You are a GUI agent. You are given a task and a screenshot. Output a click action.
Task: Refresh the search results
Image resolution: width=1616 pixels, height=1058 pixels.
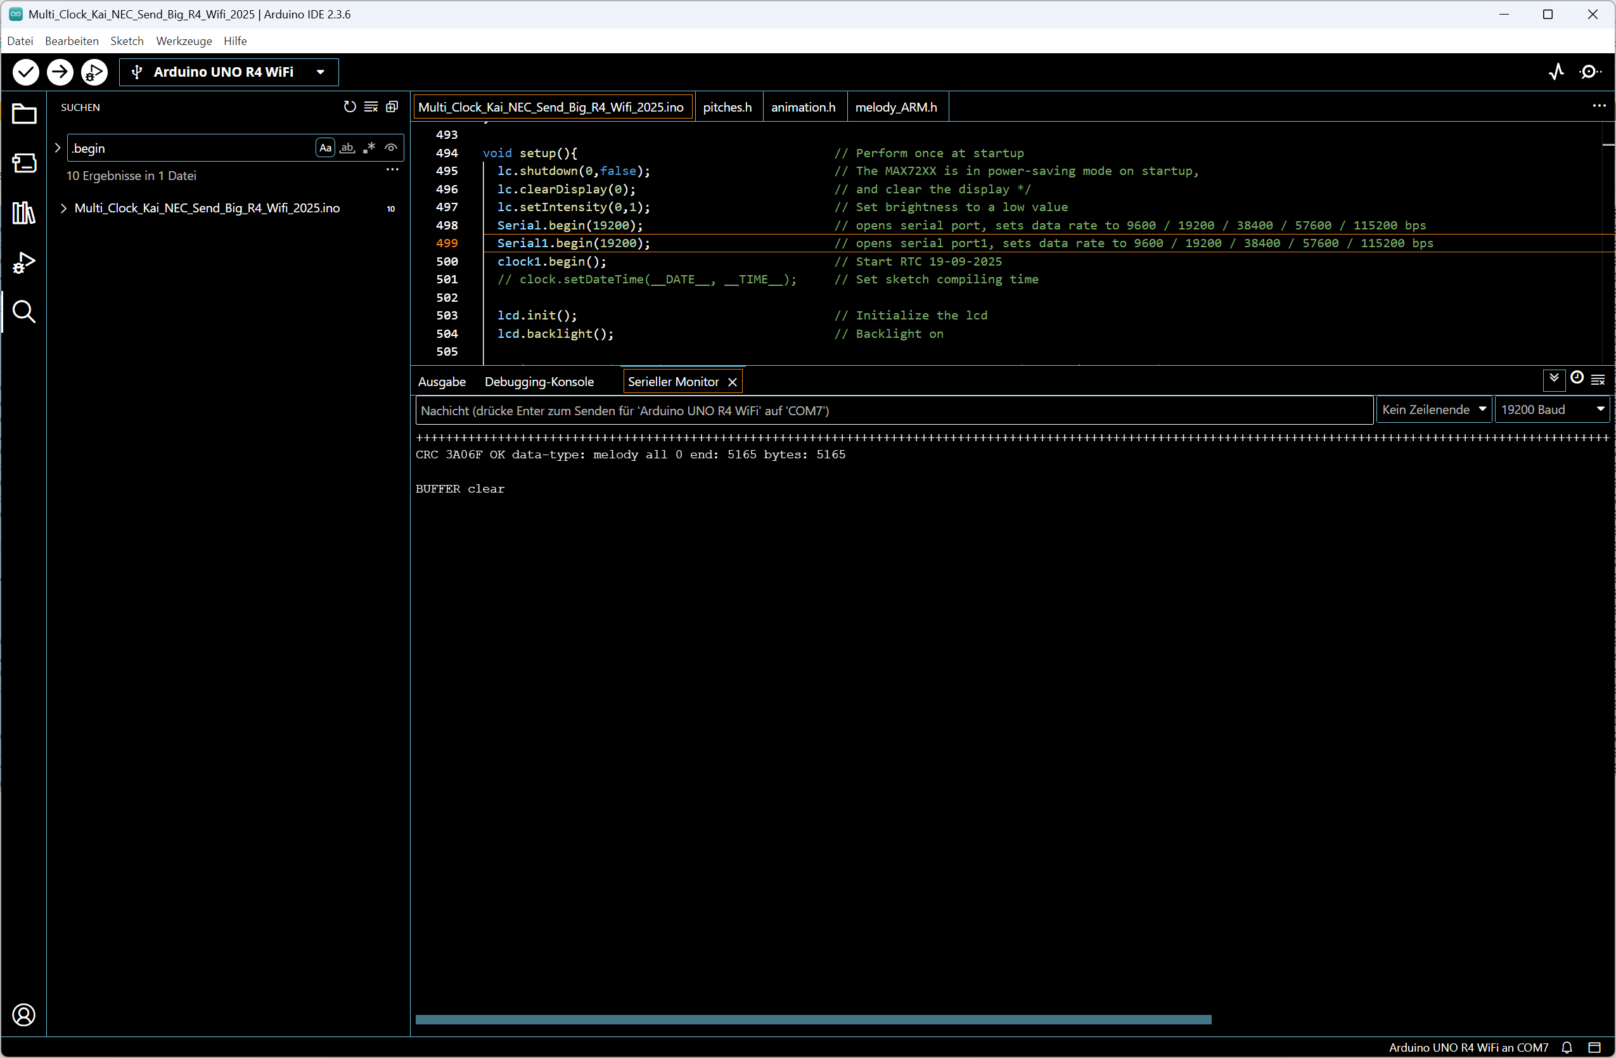(x=349, y=106)
